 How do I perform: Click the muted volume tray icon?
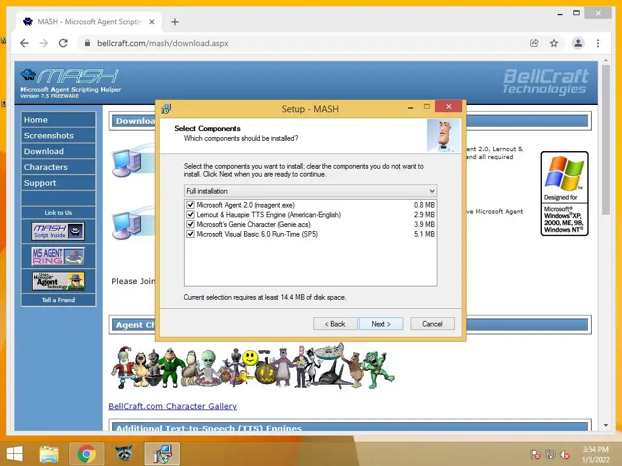click(565, 454)
